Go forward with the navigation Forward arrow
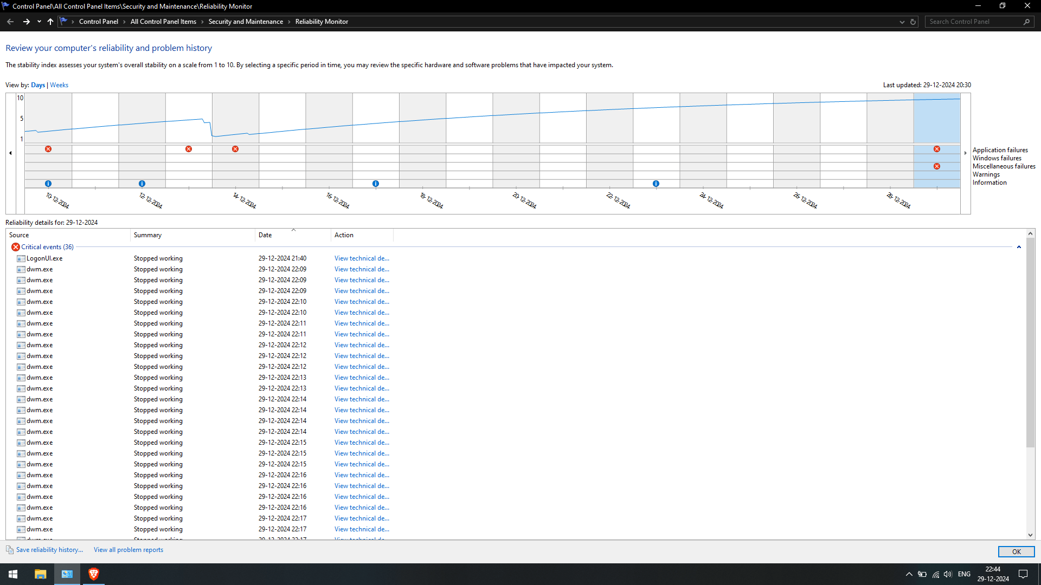 (26, 22)
